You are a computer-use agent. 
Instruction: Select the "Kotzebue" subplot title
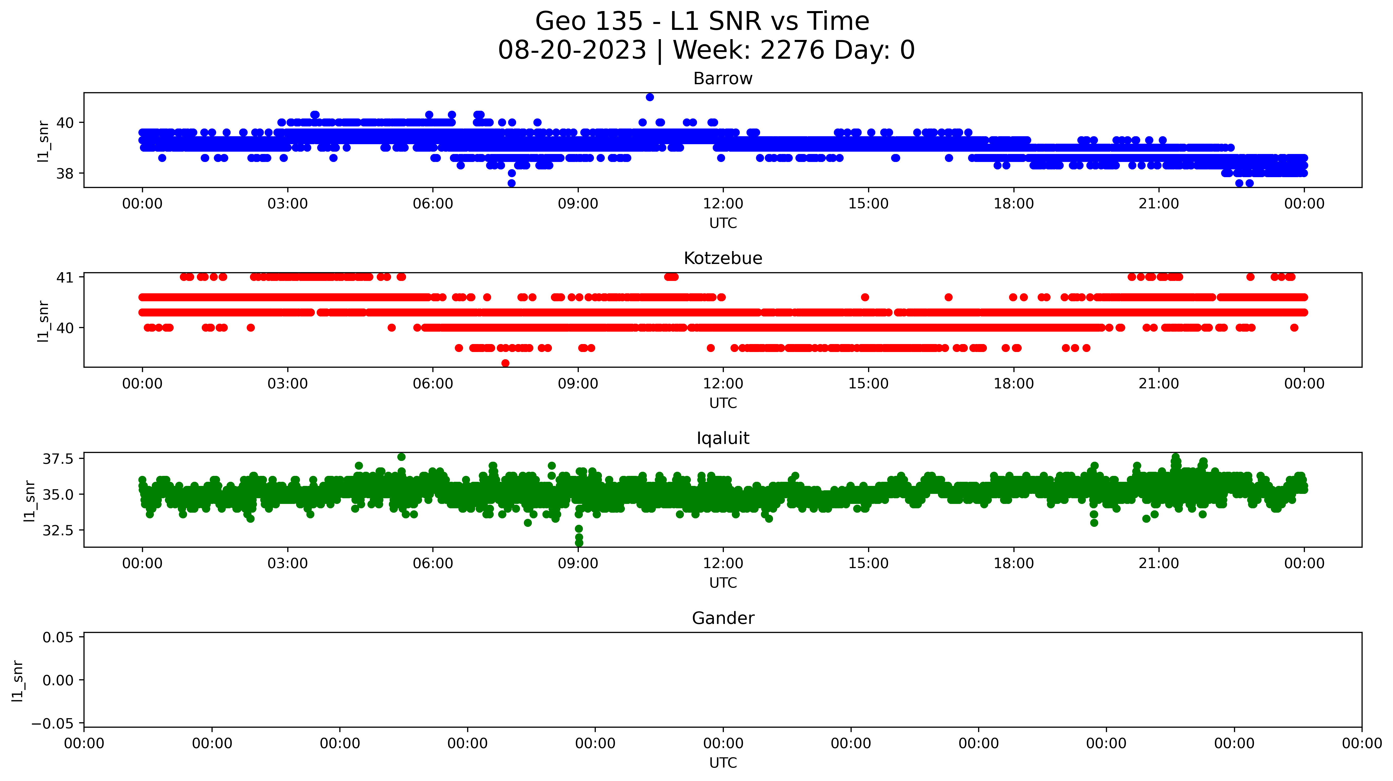pyautogui.click(x=723, y=258)
